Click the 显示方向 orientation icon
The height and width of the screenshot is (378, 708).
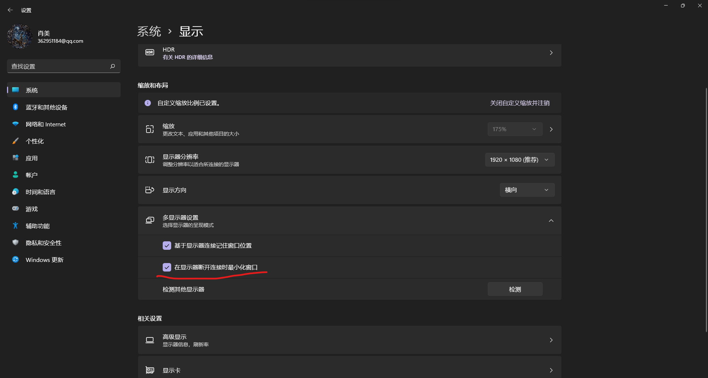coord(150,190)
